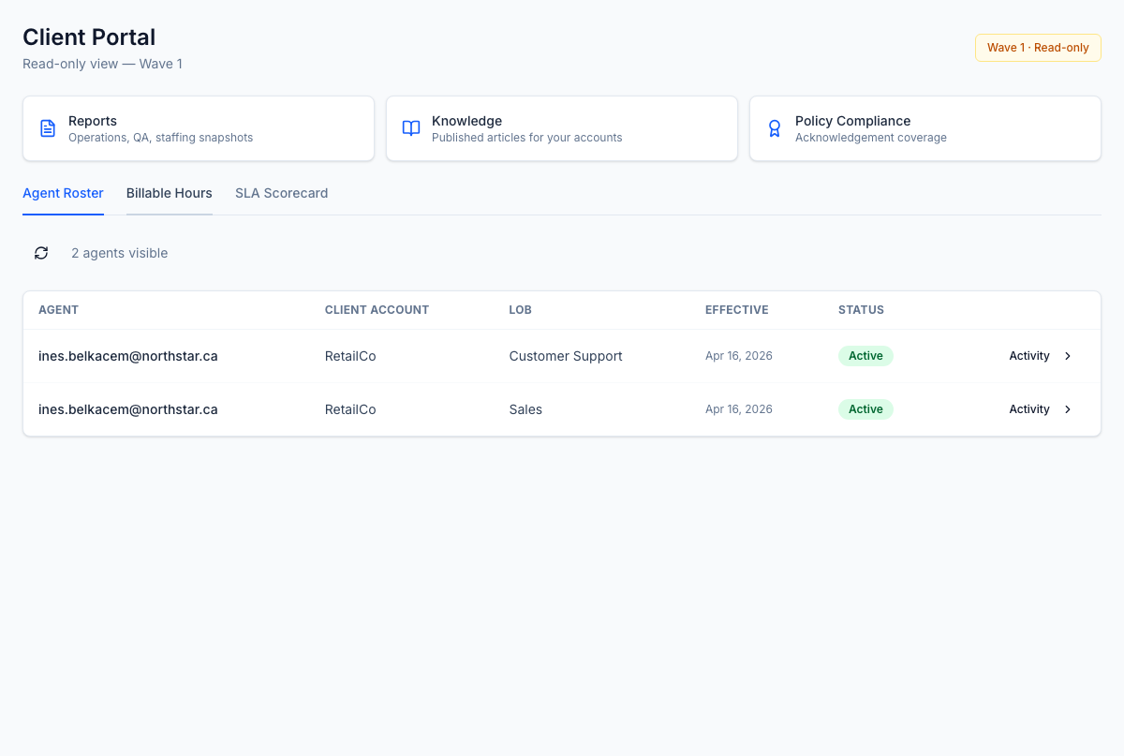1124x756 pixels.
Task: Click the Policy Compliance ribbon icon
Action: (775, 128)
